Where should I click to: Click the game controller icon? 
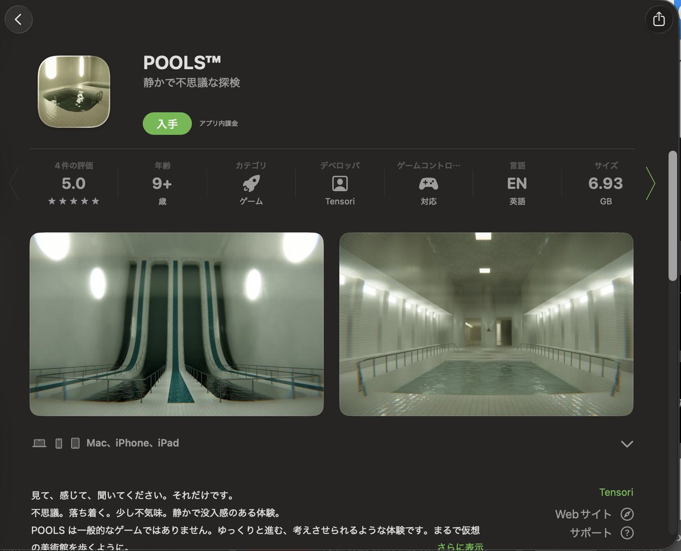pos(428,184)
